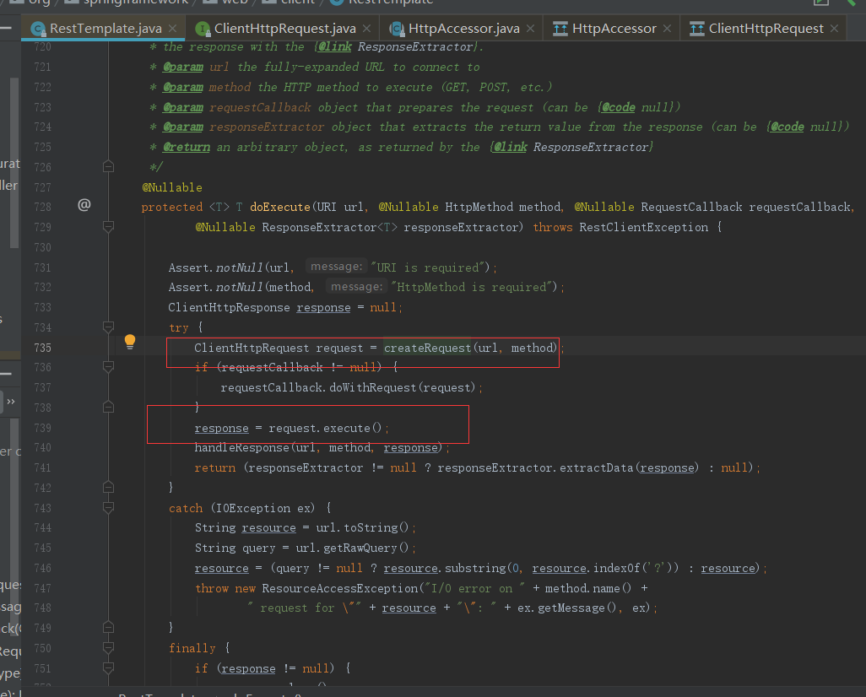866x697 pixels.
Task: Click the ClientHttpRequest.java interface file icon
Action: pyautogui.click(x=203, y=29)
